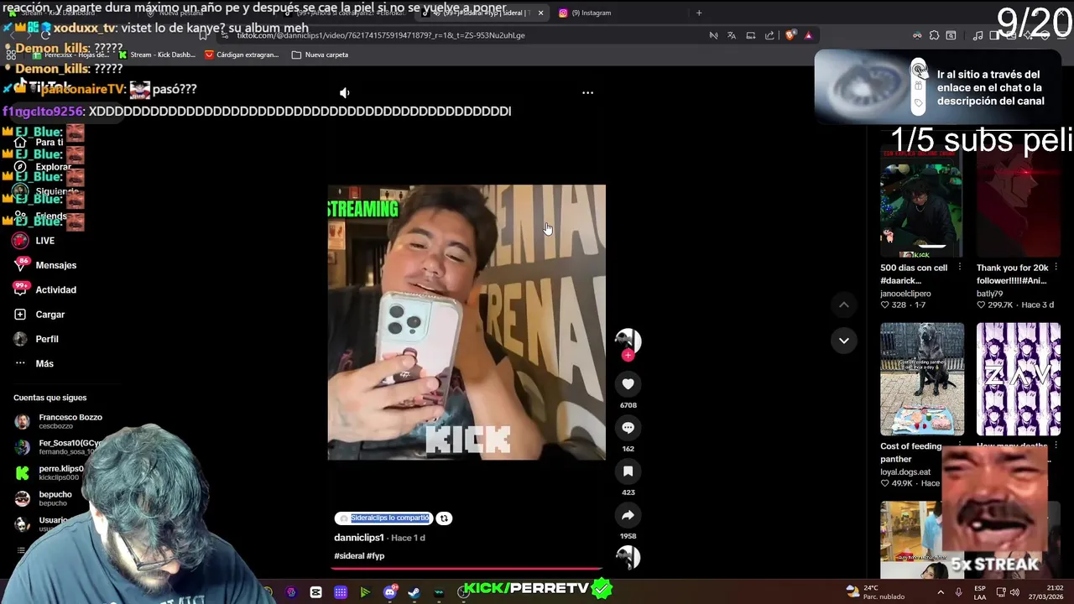Mute the video with speaker icon
The height and width of the screenshot is (604, 1074).
(x=344, y=93)
